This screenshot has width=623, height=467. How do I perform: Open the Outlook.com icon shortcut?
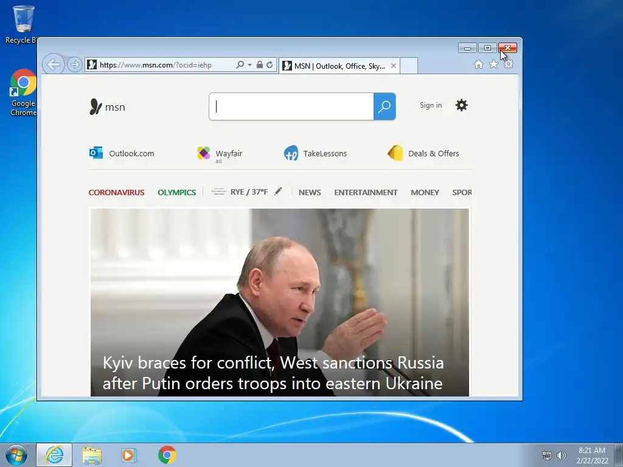(96, 153)
